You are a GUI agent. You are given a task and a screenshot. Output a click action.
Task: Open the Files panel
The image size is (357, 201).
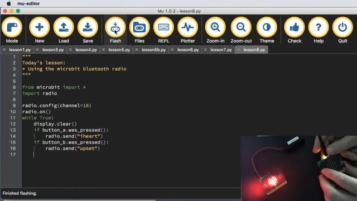pyautogui.click(x=139, y=30)
